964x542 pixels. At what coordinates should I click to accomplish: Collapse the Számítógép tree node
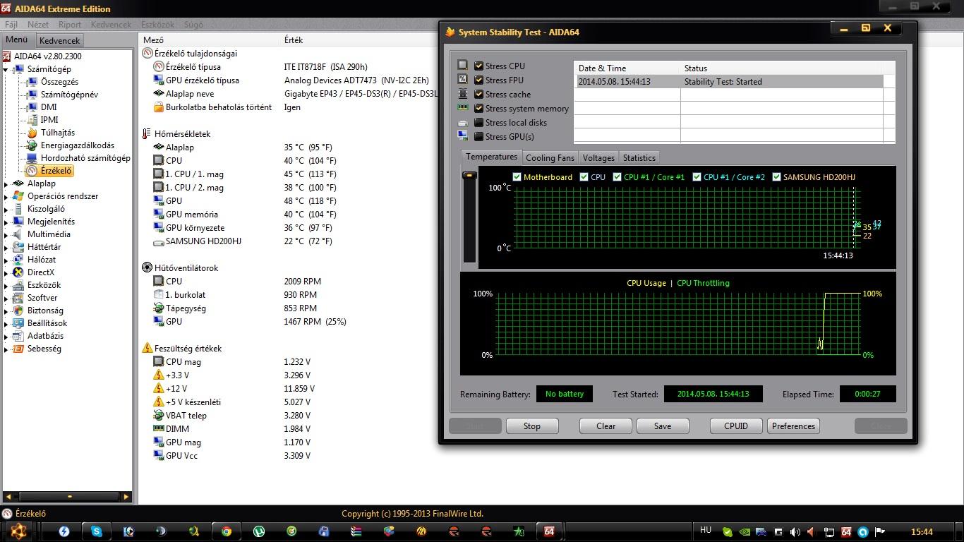click(x=6, y=70)
